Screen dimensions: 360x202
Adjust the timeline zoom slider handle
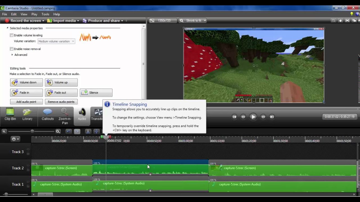point(32,131)
